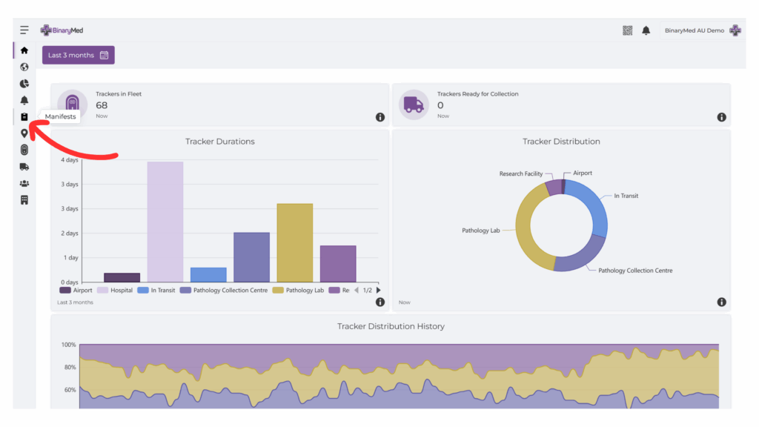This screenshot has width=759, height=427.
Task: Open the truck icon in sidebar
Action: point(24,167)
